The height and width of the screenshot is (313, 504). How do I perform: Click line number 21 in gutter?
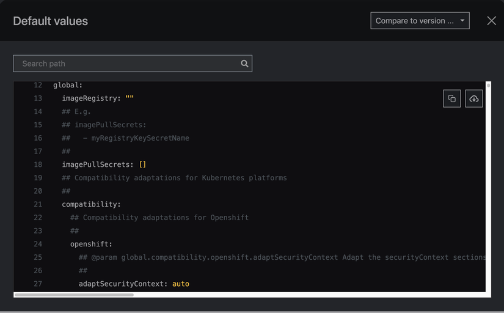pos(38,204)
